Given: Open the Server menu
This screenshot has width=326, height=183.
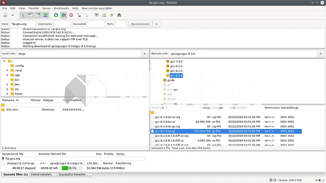Looking at the screenshot, I should (46, 8).
